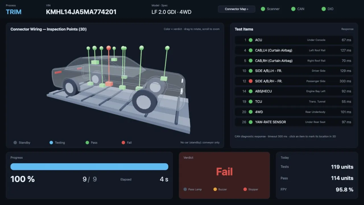The width and height of the screenshot is (364, 205).
Task: Click the 100 % progress value
Action: (22, 179)
